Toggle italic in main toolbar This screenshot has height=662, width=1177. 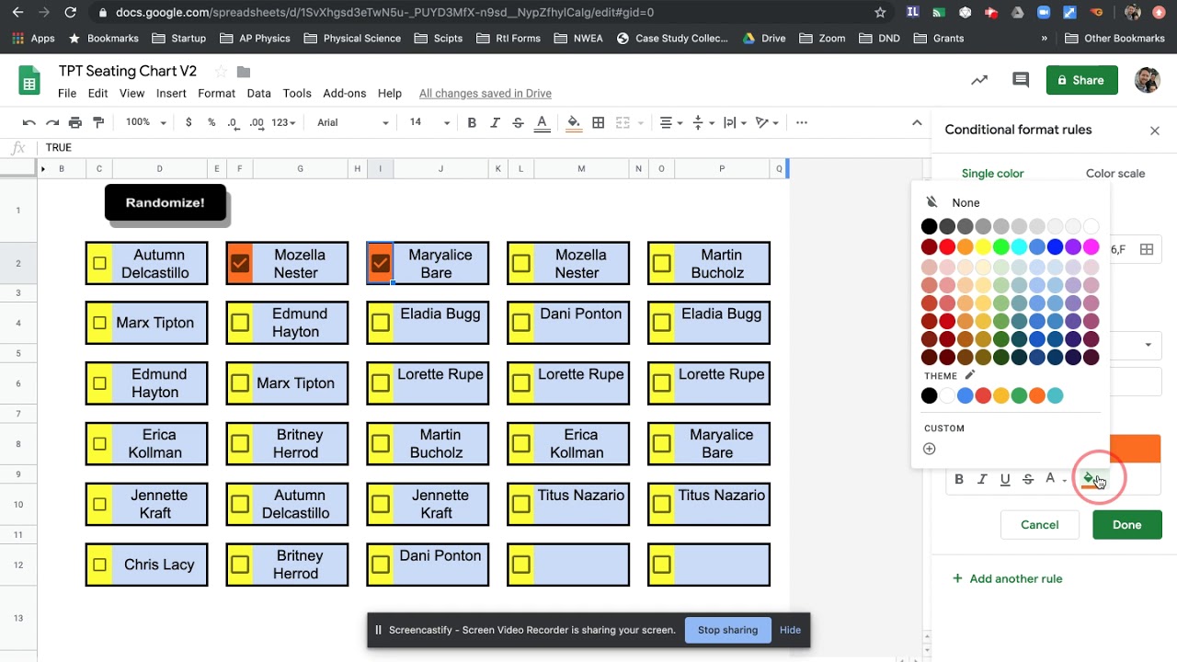495,122
